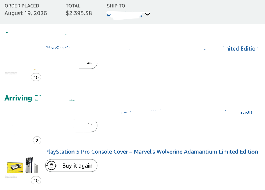Screen dimensions: 265x190
Task: Click the $2,395.38 order total
Action: tap(79, 13)
